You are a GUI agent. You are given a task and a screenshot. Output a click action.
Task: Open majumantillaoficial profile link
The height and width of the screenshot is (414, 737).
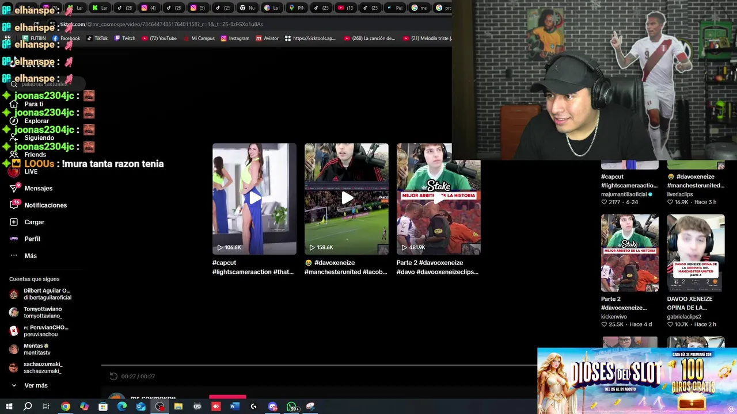[x=624, y=194]
